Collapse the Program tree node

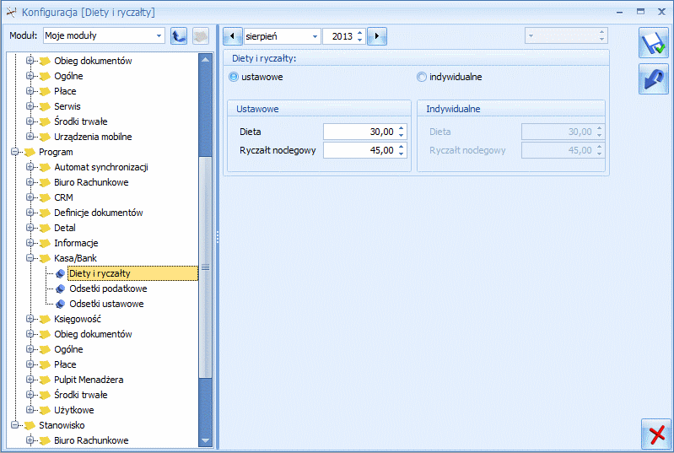pos(14,152)
